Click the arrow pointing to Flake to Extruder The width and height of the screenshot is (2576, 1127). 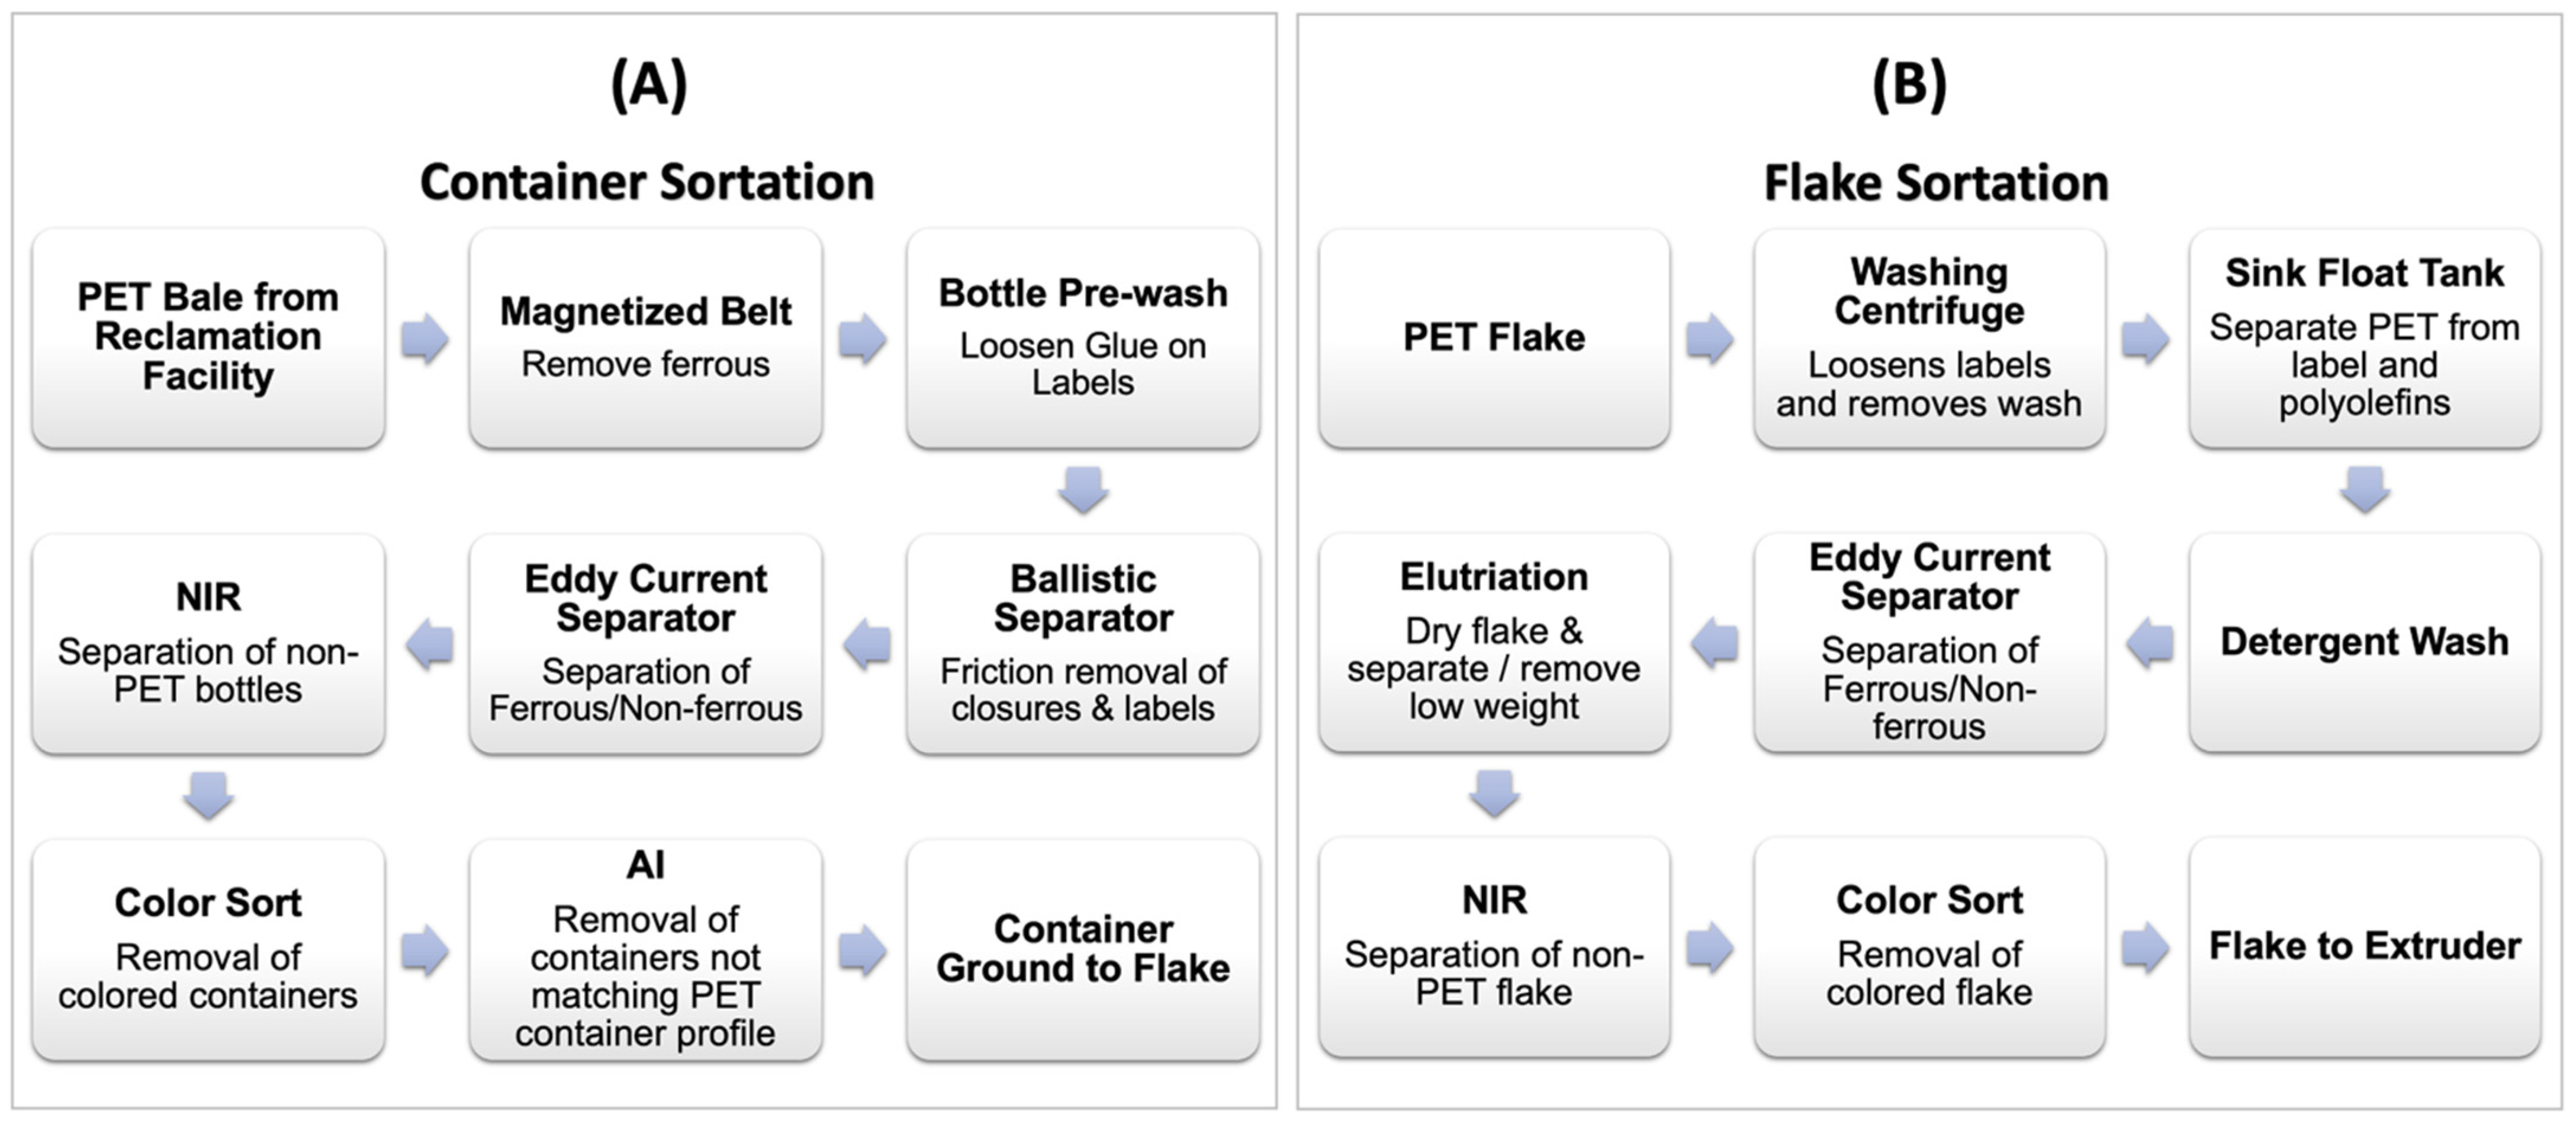pos(2146,947)
